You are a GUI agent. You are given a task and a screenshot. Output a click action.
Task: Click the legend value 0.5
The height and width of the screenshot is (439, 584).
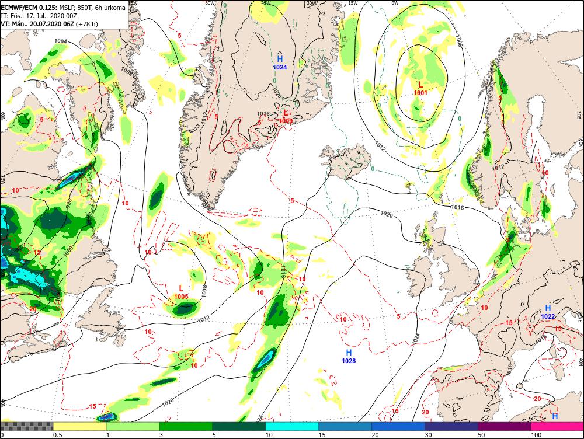[57, 435]
